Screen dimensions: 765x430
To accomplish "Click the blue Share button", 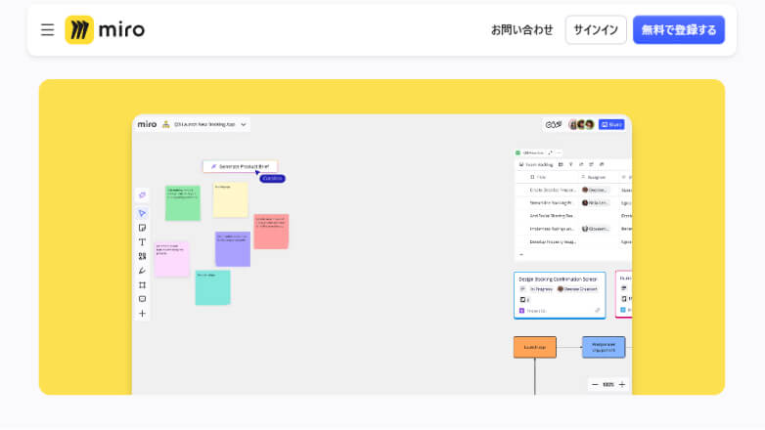I will click(611, 125).
